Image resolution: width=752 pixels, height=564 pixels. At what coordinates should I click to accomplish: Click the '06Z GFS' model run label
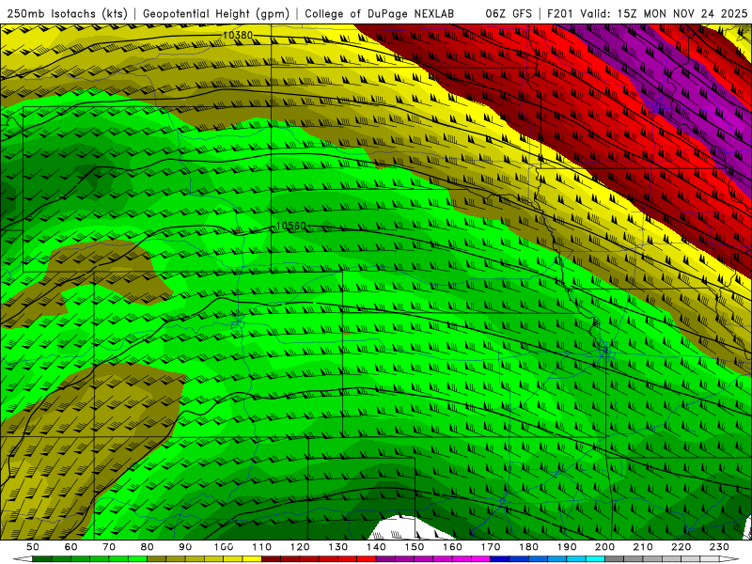[509, 13]
